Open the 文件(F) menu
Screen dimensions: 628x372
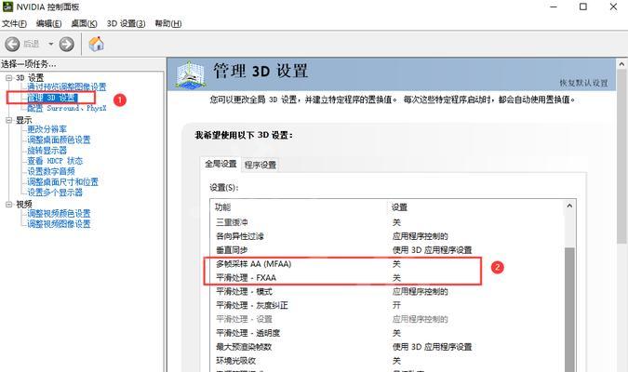click(x=14, y=23)
